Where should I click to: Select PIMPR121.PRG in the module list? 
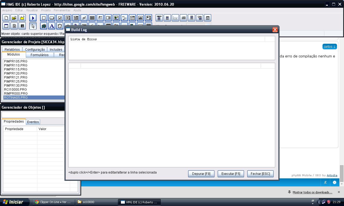(34, 77)
